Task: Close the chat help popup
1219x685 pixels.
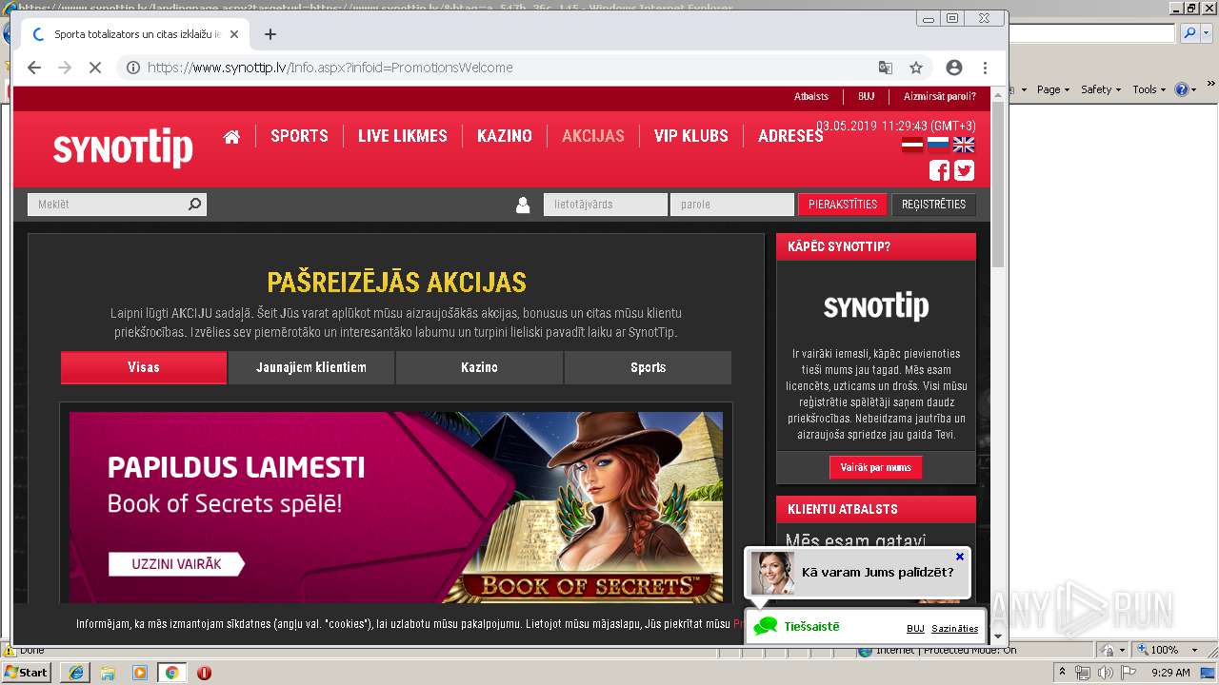Action: click(960, 557)
